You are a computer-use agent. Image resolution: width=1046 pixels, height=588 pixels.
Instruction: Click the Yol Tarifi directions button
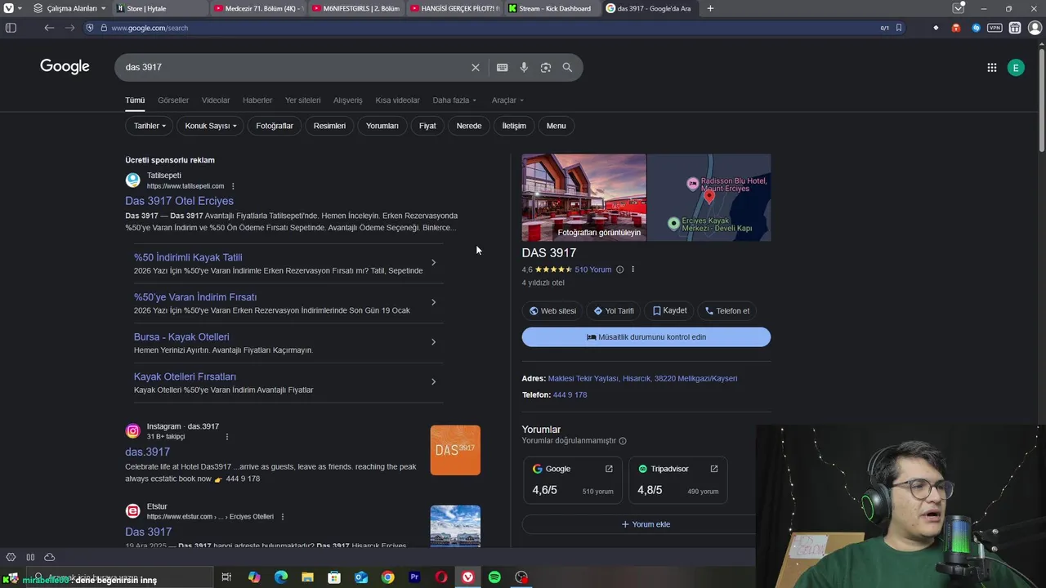(614, 310)
